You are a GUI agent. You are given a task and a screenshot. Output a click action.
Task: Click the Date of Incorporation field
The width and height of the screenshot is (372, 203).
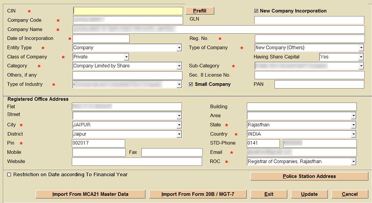(101, 39)
